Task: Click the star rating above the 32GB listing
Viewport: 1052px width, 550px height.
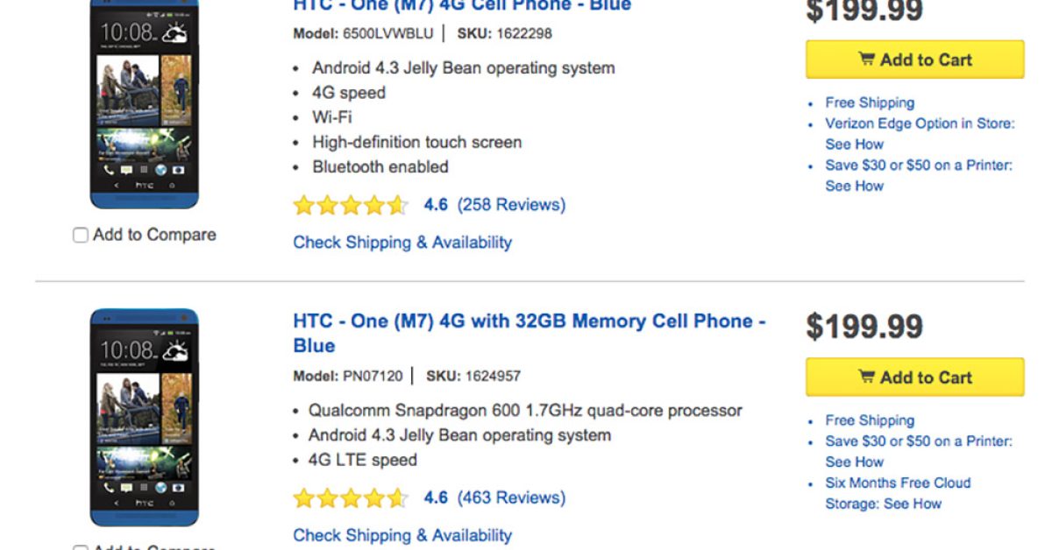Action: tap(351, 206)
